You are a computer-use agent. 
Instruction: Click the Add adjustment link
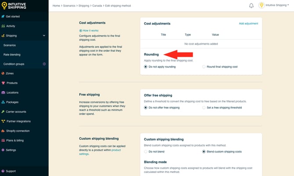[x=248, y=24]
